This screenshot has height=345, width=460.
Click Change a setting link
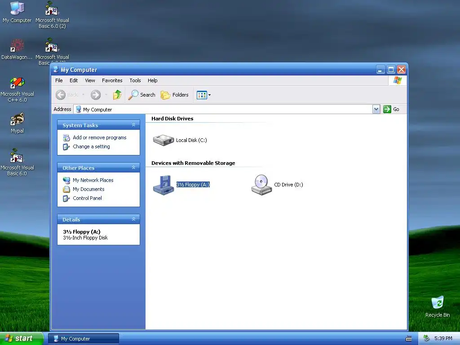tap(91, 147)
